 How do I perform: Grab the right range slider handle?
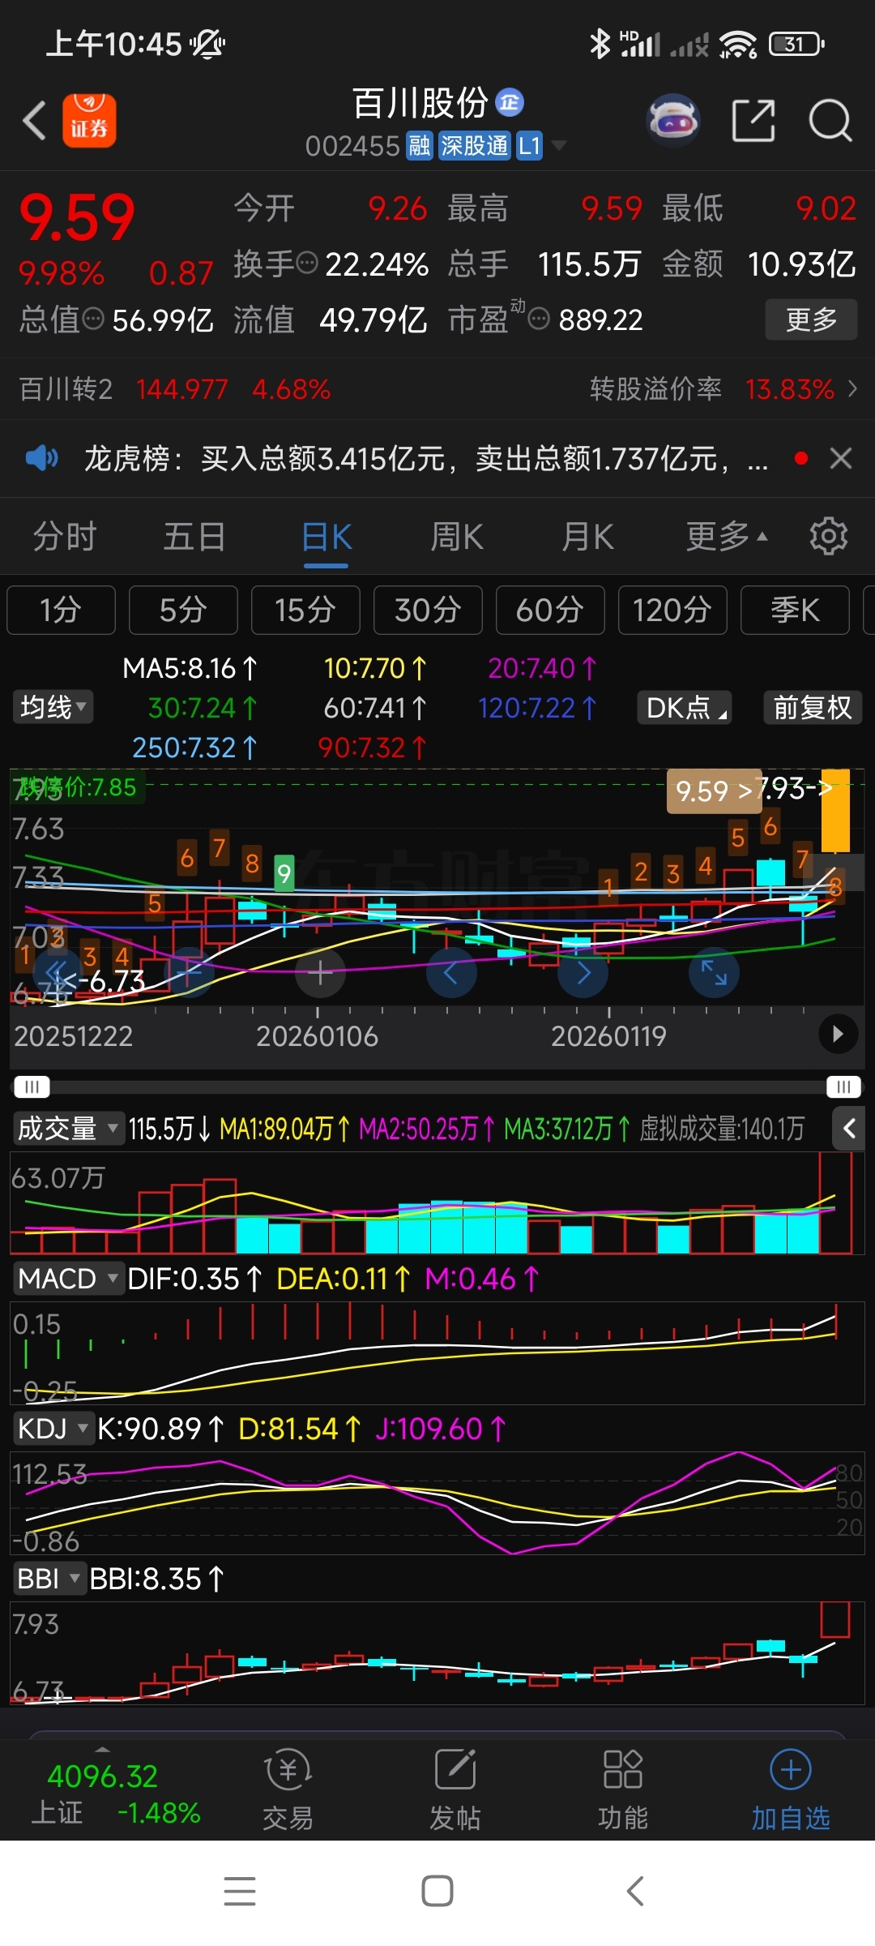pos(843,1087)
